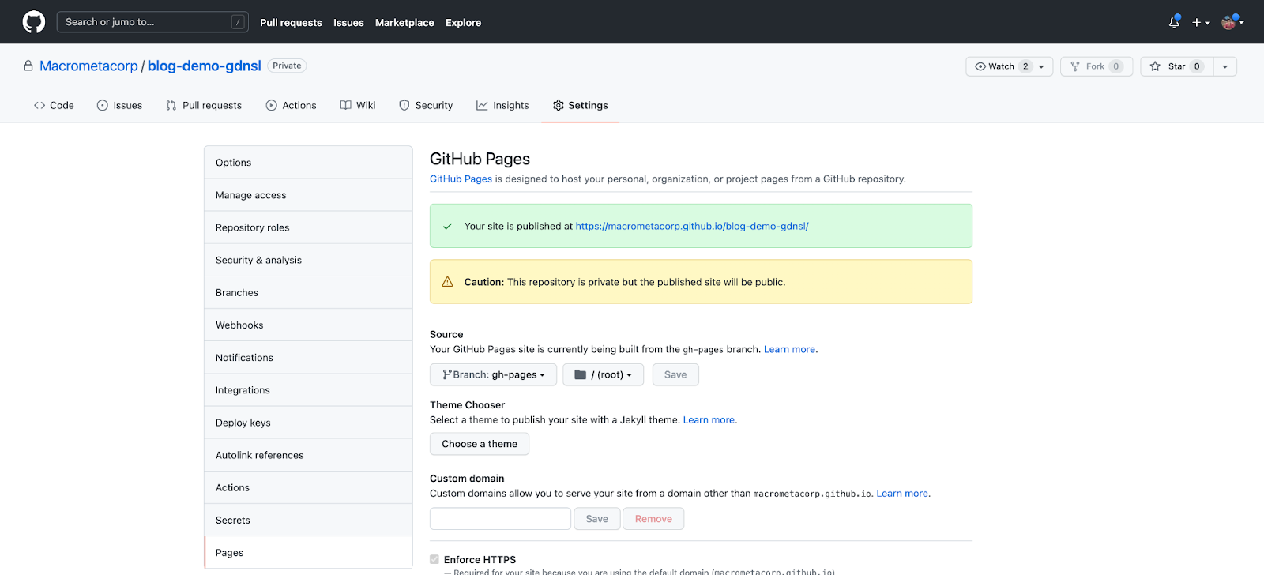Screen dimensions: 1264x575
Task: Open Webhooks settings in sidebar
Action: point(308,325)
